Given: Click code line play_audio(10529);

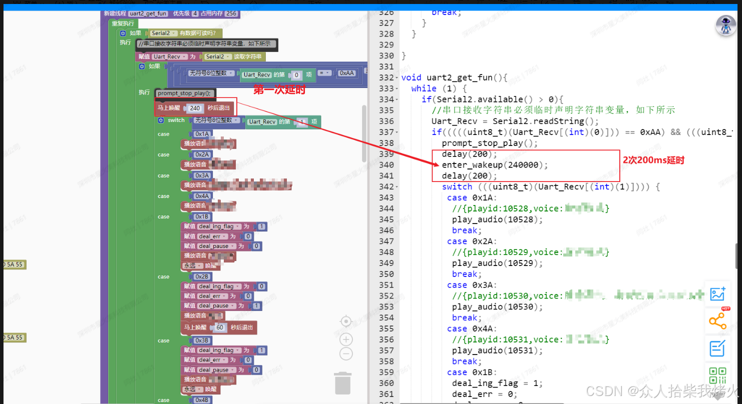Looking at the screenshot, I should point(498,263).
